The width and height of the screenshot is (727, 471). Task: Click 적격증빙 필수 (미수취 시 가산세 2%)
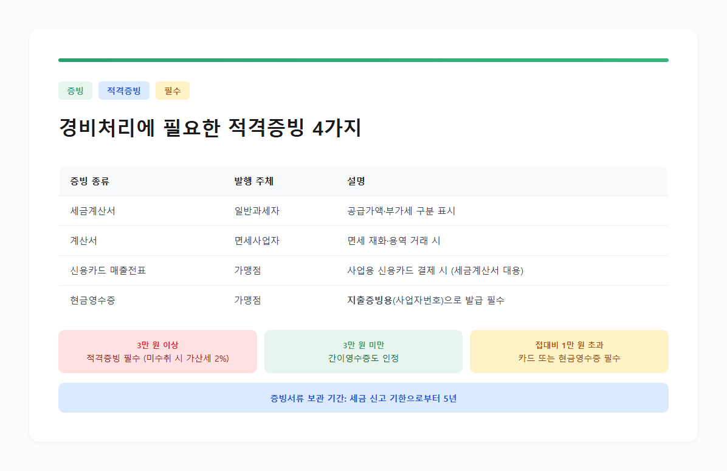[157, 359]
